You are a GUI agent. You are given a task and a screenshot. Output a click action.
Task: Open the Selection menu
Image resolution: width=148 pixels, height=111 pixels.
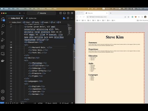point(22,9)
